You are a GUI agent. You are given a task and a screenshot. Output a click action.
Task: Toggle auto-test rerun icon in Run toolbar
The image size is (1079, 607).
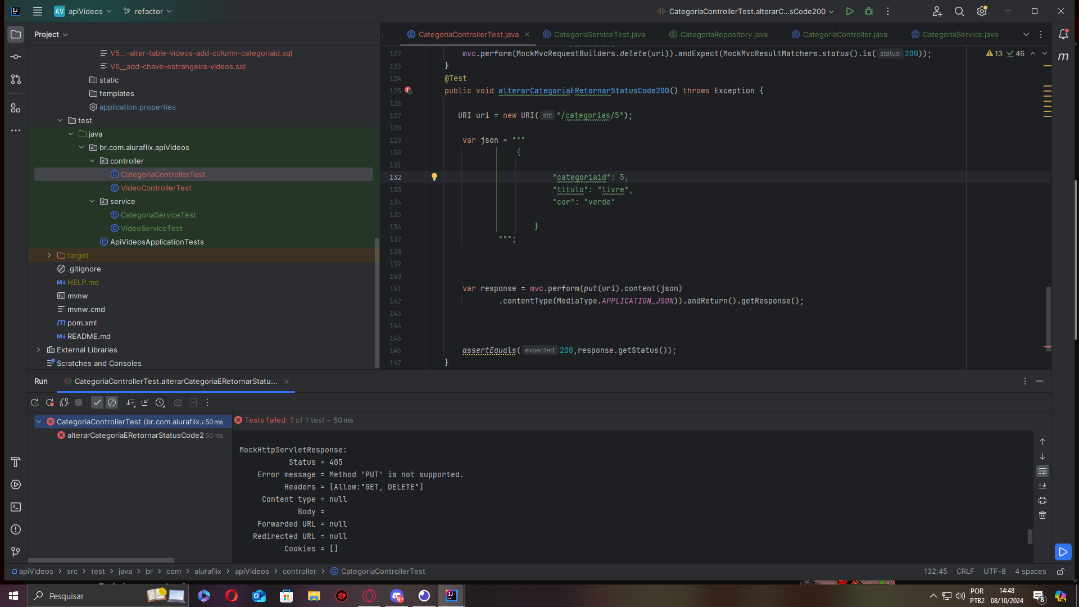click(64, 402)
